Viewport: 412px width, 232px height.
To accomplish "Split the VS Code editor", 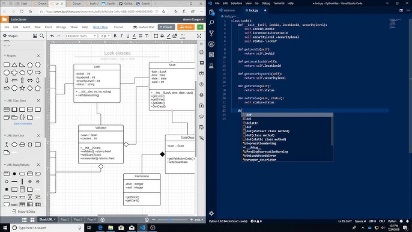I will coord(401,10).
